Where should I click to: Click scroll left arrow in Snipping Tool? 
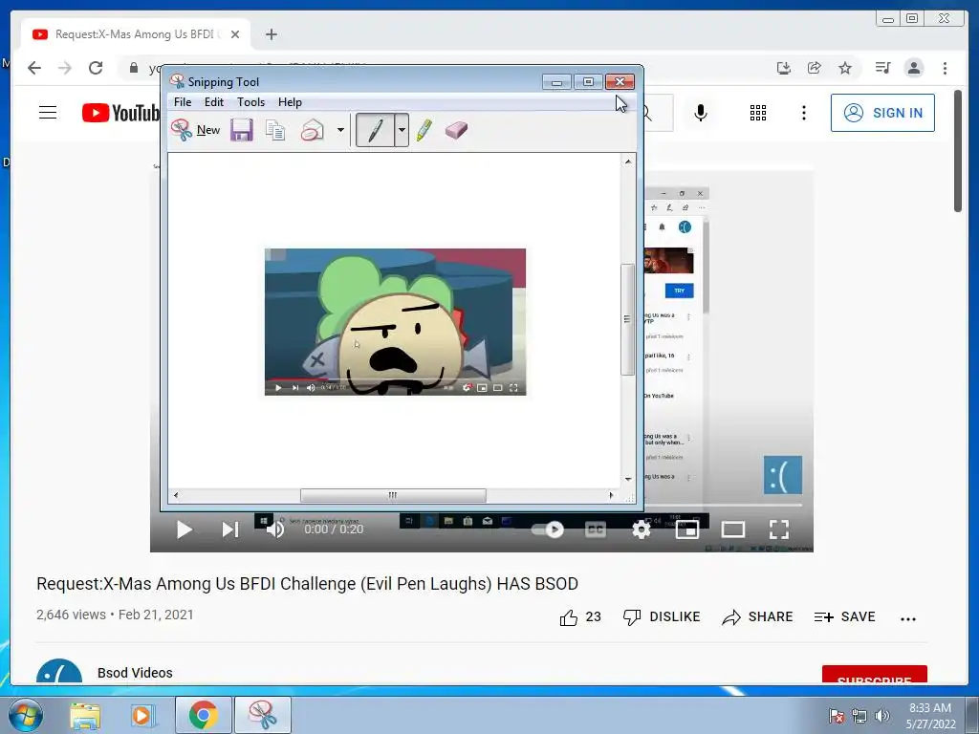176,495
